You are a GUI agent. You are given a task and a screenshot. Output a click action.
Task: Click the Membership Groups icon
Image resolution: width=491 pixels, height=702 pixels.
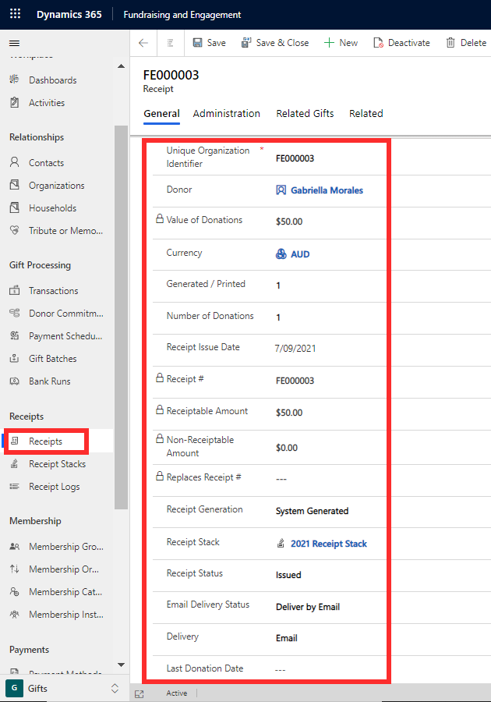(14, 546)
